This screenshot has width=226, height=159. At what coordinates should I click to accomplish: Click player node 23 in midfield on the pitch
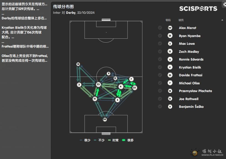98,84
